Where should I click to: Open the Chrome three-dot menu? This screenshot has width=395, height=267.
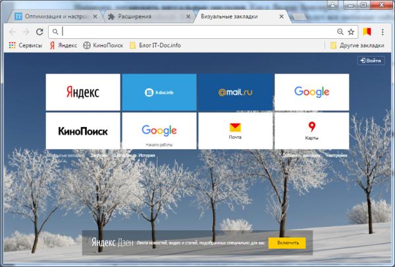(382, 32)
